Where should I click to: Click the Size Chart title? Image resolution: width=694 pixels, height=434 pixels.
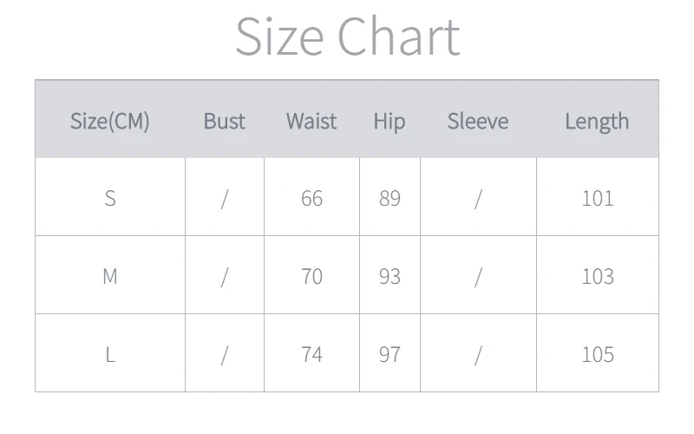[x=347, y=36]
